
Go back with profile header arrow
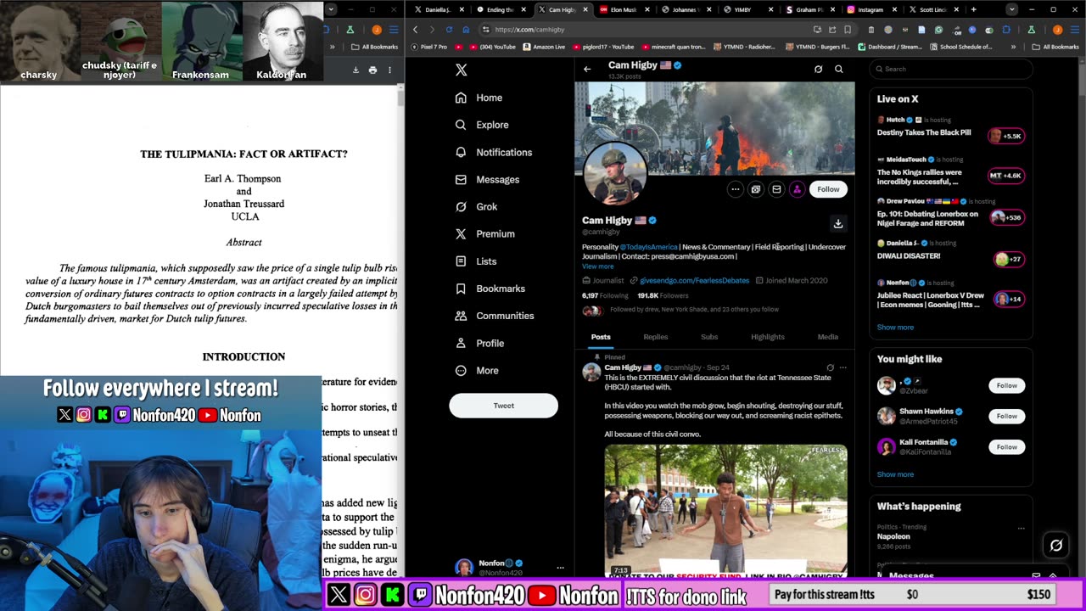pos(587,69)
